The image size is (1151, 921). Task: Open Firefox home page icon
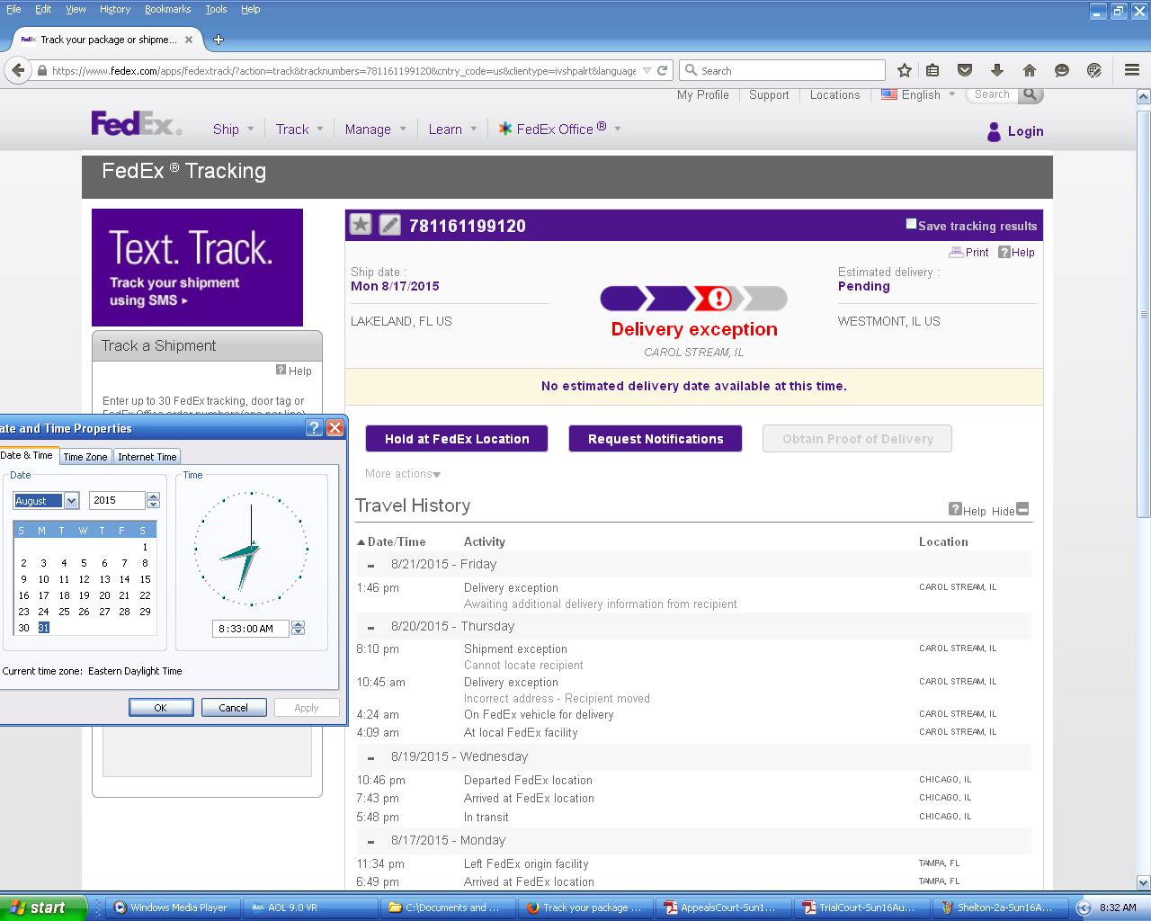pos(1030,70)
